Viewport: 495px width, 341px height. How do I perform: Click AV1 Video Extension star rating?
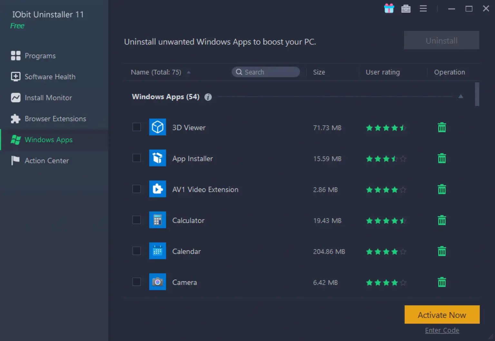[x=386, y=189]
